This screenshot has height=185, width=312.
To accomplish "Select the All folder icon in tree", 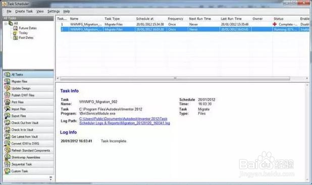I will point(11,23).
